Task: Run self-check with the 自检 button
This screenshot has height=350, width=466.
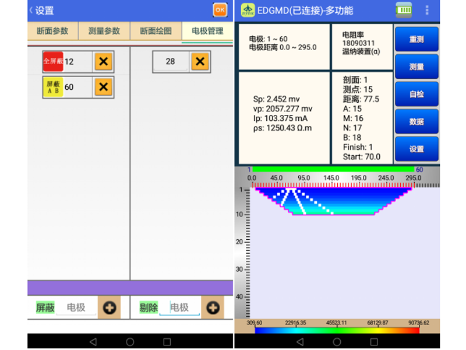Action: click(x=416, y=94)
